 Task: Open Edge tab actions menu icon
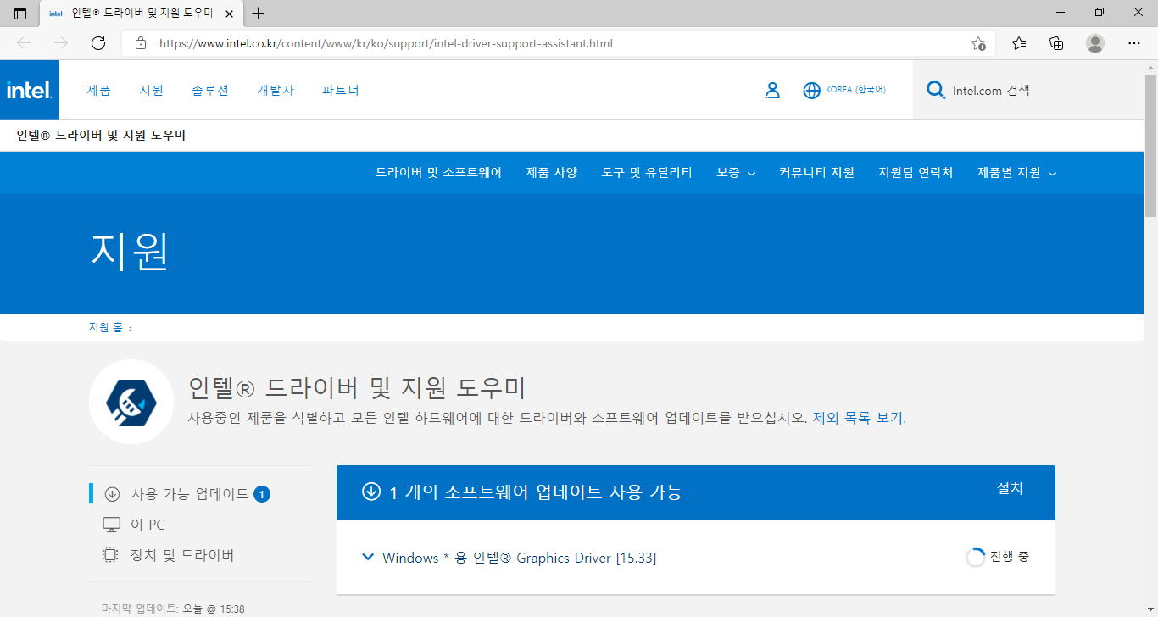20,13
